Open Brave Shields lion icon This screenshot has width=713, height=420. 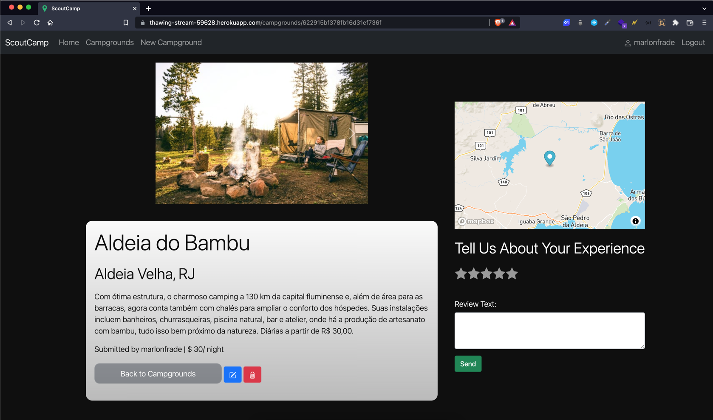pos(498,23)
